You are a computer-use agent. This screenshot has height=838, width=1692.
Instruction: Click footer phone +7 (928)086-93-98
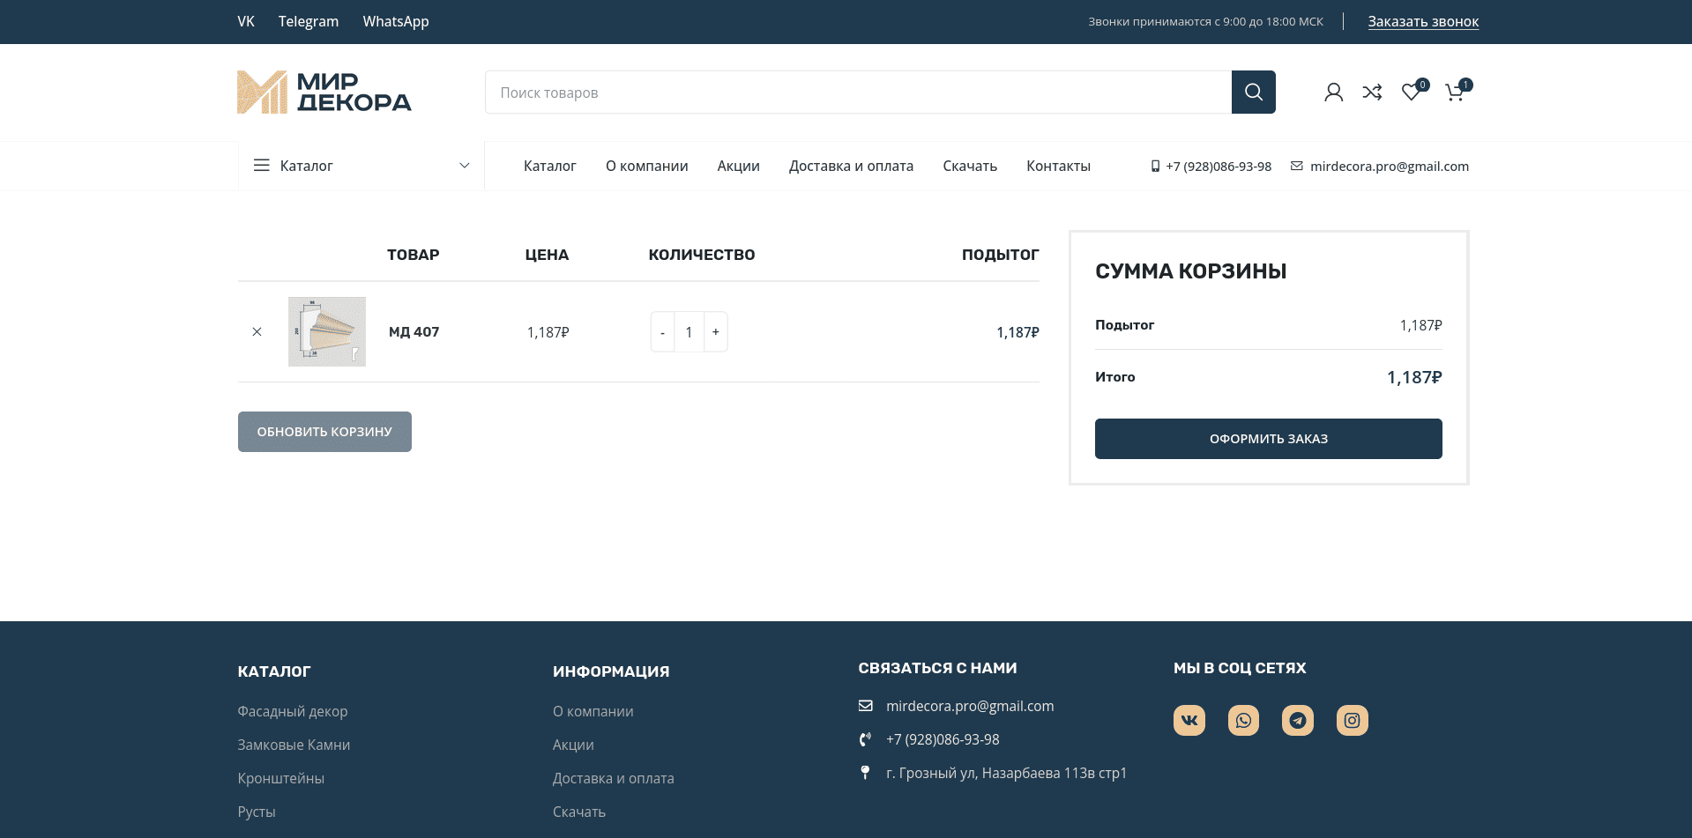pyautogui.click(x=943, y=739)
